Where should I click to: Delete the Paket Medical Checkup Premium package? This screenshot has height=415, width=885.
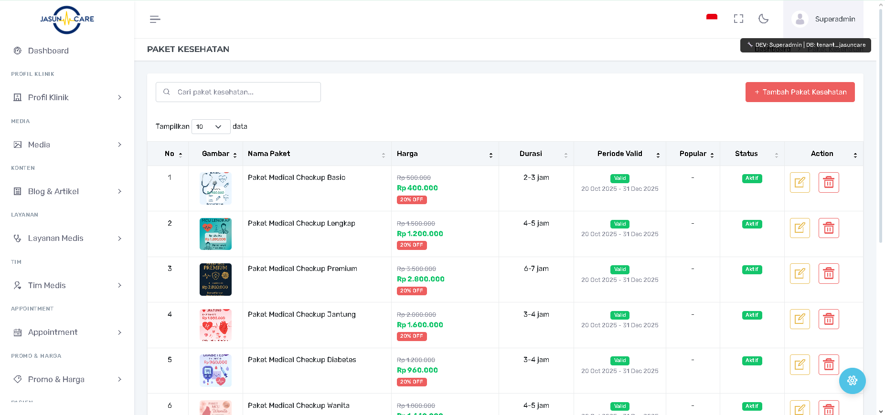coord(829,273)
